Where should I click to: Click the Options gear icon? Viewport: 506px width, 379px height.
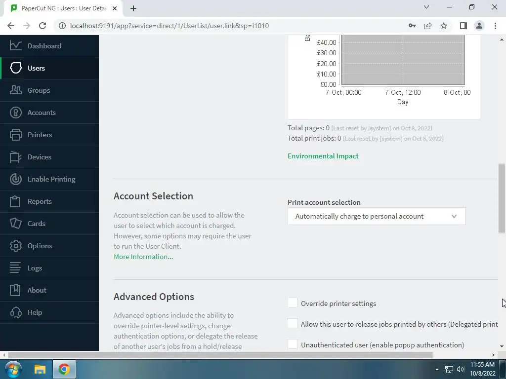(15, 246)
